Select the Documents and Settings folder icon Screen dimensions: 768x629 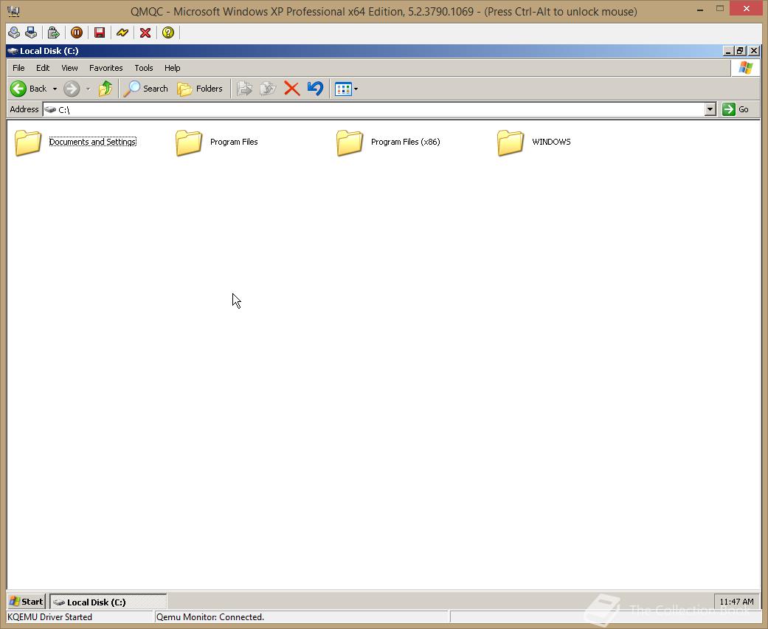(x=28, y=142)
